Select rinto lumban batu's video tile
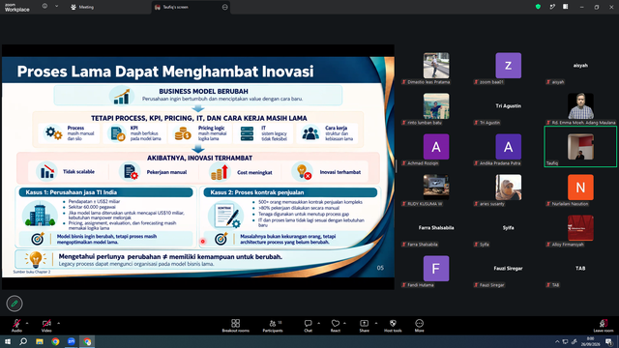 coord(436,106)
